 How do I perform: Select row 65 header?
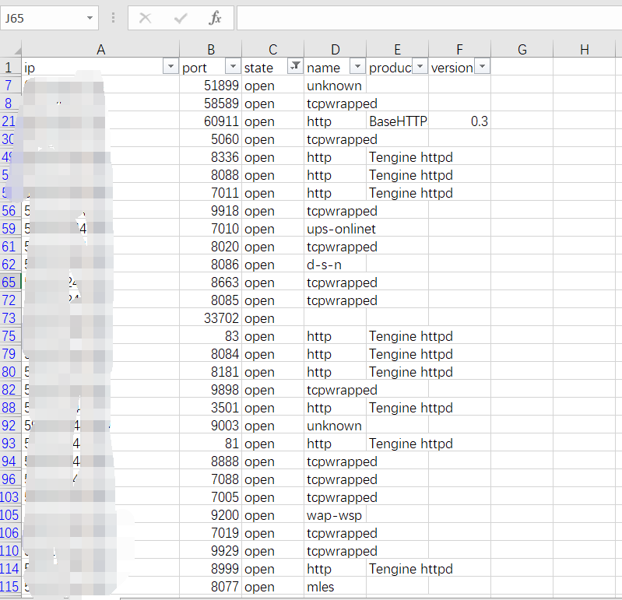(x=10, y=282)
